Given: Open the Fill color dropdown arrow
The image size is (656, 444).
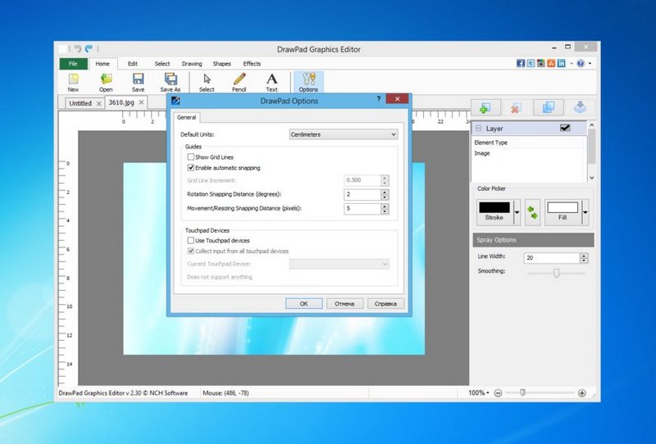Looking at the screenshot, I should (585, 212).
